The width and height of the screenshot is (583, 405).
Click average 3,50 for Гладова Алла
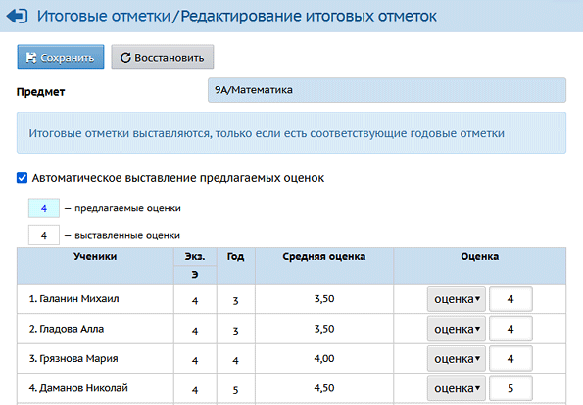(324, 329)
